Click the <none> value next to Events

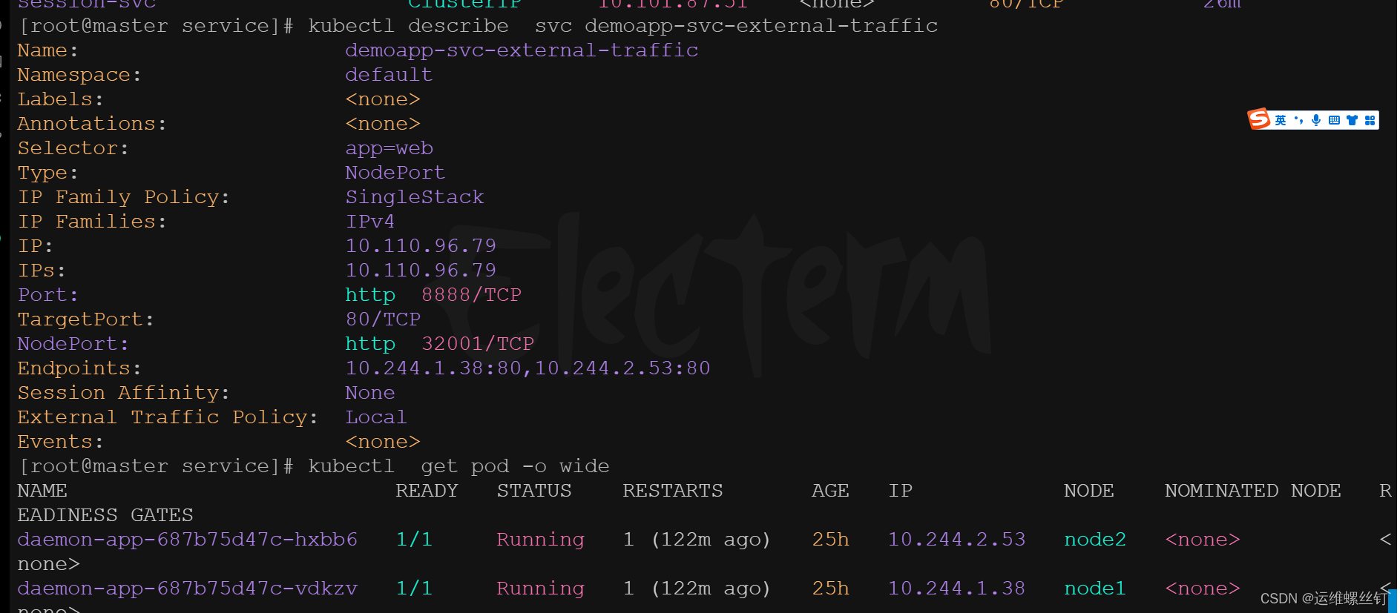(x=383, y=442)
